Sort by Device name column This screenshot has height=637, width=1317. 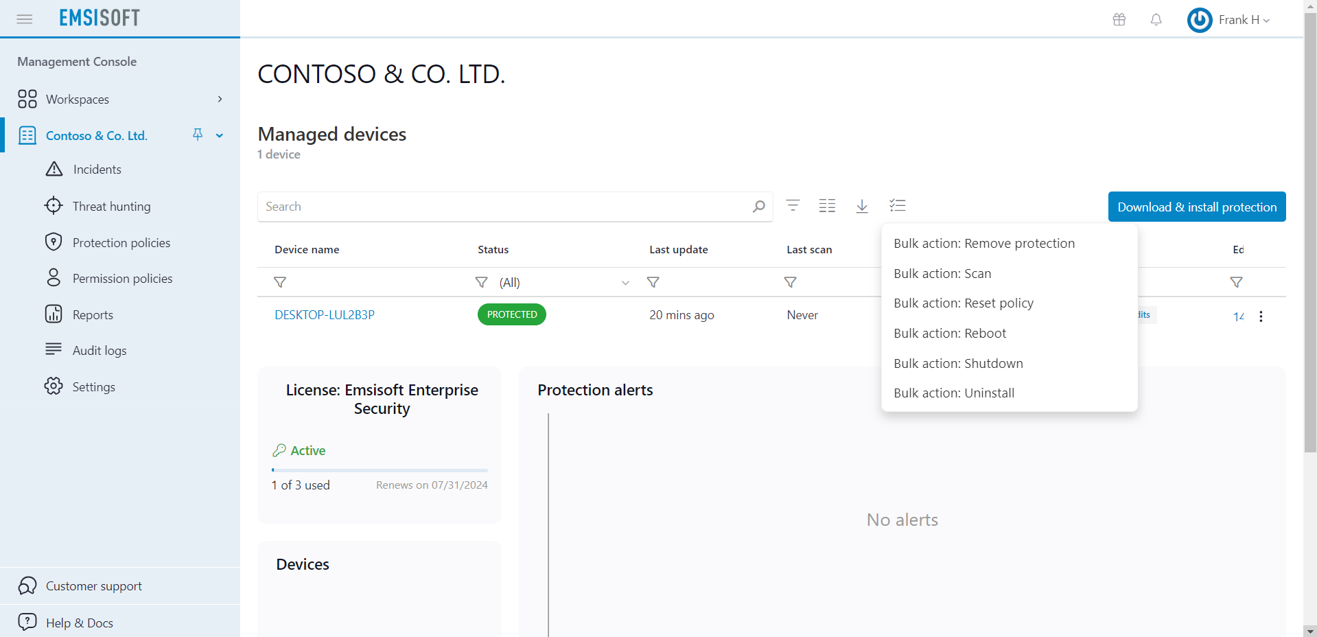tap(307, 250)
